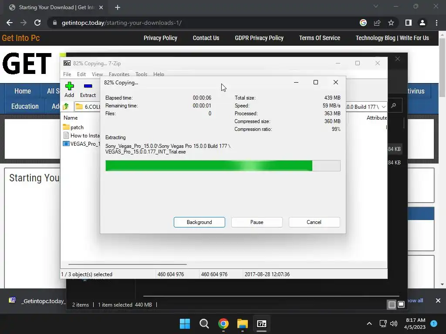
Task: Open the Chrome profile icon
Action: 422,23
